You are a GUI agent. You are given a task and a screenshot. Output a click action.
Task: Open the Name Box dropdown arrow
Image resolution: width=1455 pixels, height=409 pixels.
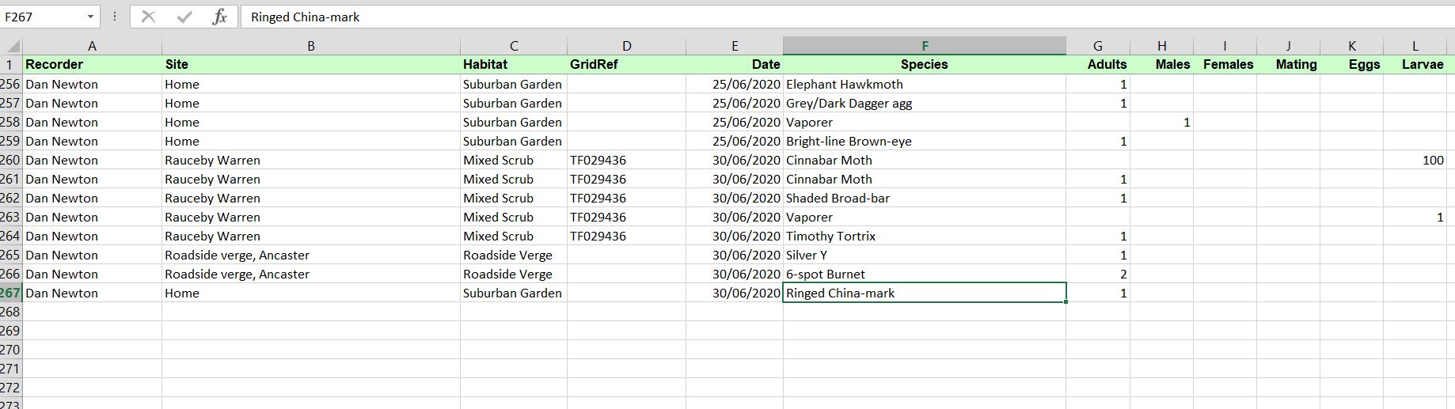pos(90,17)
